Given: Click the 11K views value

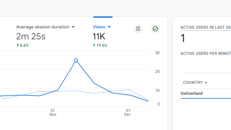Looking at the screenshot, I should click(x=99, y=36).
